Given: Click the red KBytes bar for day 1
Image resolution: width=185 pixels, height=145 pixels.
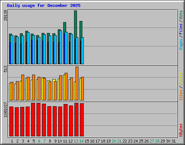Looking at the screenshot, I should pyautogui.click(x=11, y=121).
